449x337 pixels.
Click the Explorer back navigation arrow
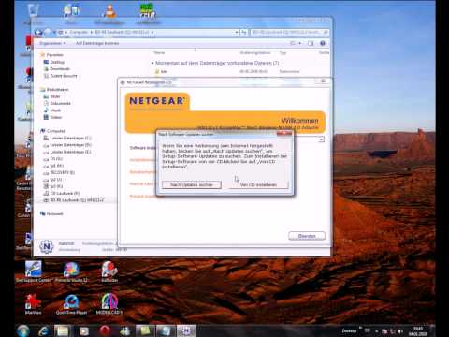[x=38, y=32]
